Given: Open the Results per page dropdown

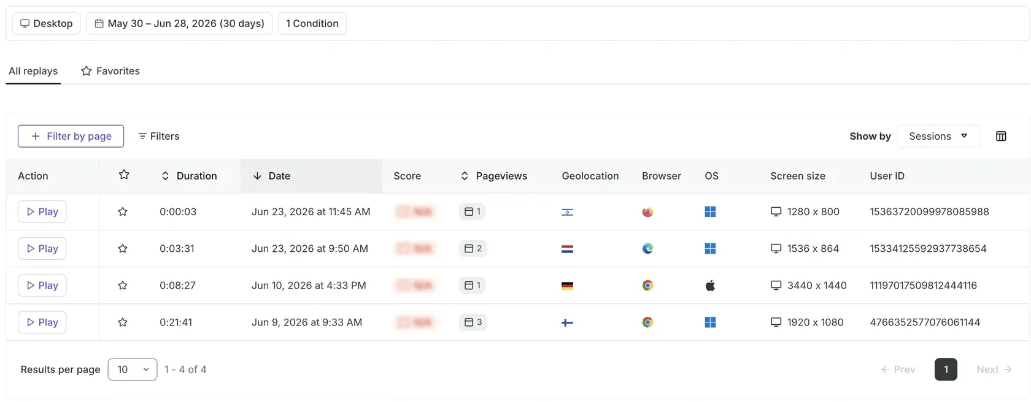Looking at the screenshot, I should [133, 370].
